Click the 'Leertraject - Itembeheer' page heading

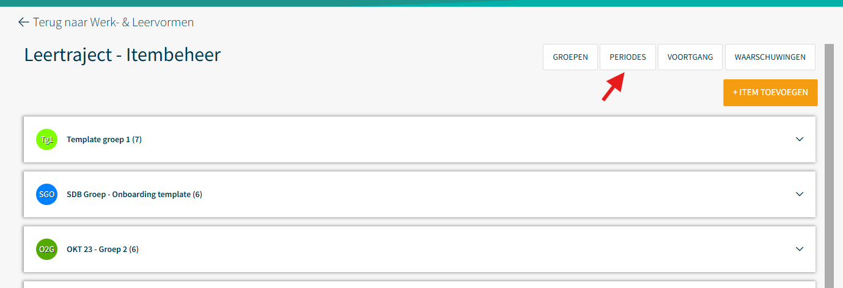pyautogui.click(x=122, y=55)
